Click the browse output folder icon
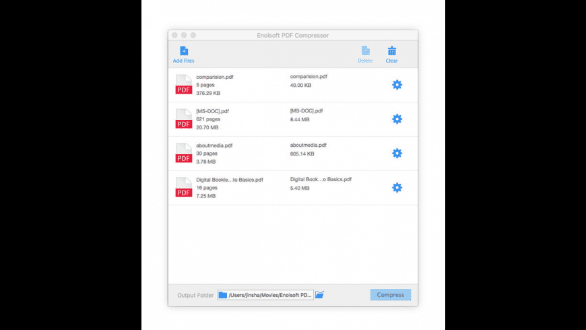This screenshot has height=330, width=586. pyautogui.click(x=319, y=295)
